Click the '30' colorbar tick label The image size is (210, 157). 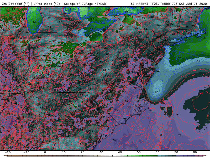(101, 152)
